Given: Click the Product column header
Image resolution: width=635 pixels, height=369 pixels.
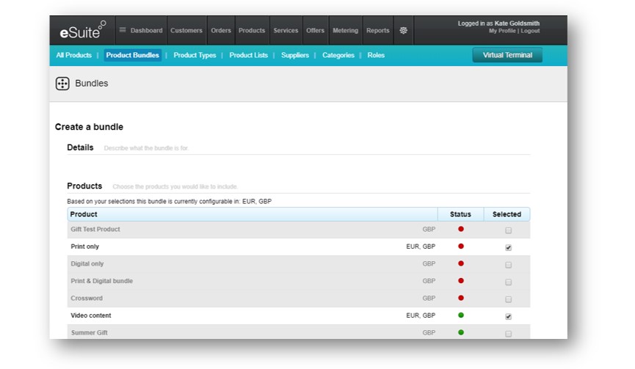Looking at the screenshot, I should 84,214.
